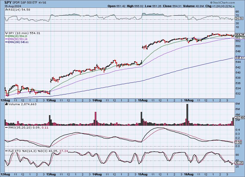Click the 'Low 551.26' value
The height and width of the screenshot is (177, 245).
[x=153, y=6]
